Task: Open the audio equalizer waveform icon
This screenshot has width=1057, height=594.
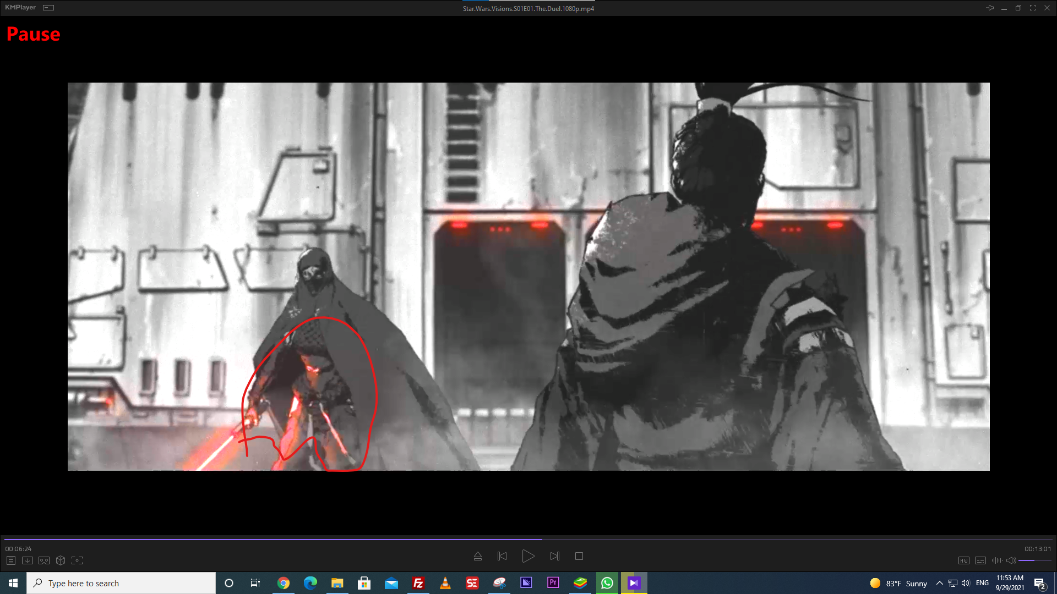Action: click(x=997, y=560)
